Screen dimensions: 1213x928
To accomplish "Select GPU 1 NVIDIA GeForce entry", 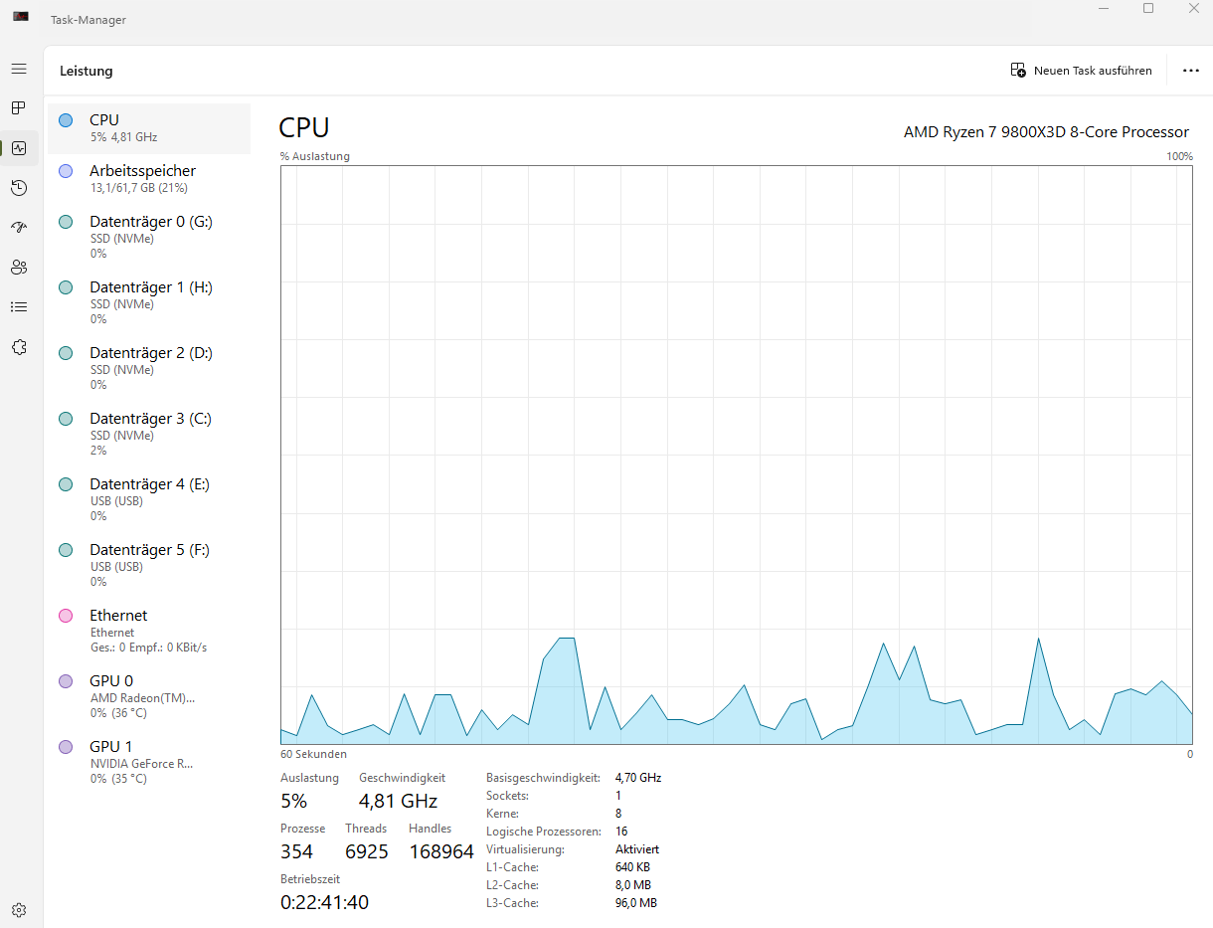I will (x=149, y=762).
